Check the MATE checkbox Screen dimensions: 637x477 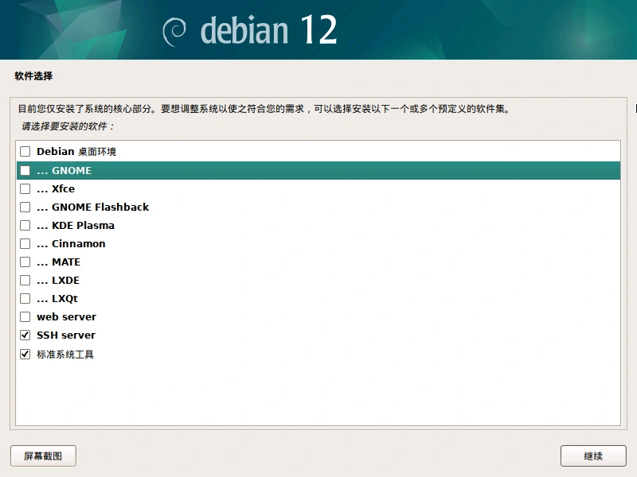[x=25, y=262]
